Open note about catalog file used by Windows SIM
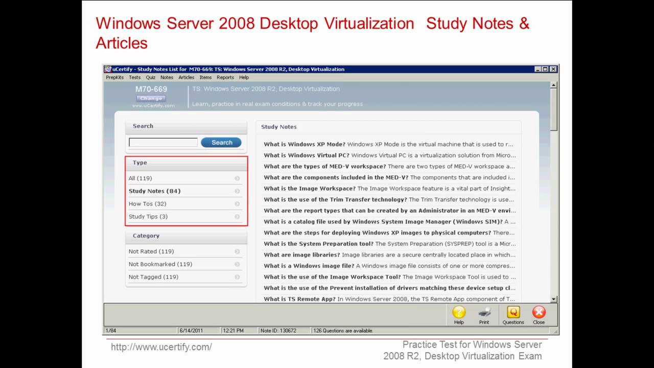 389,222
